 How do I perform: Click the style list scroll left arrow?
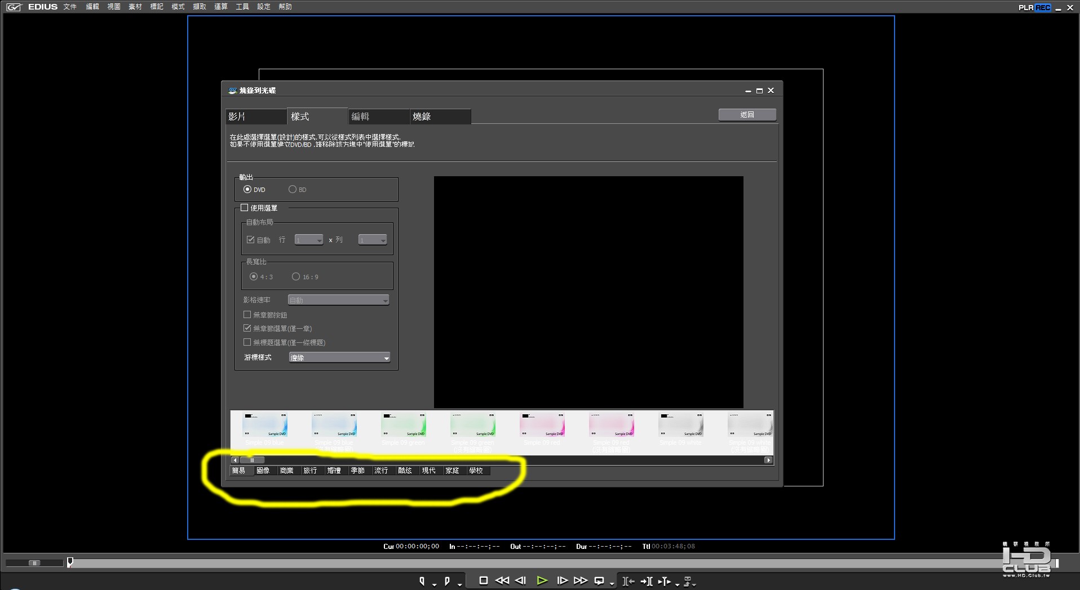[x=235, y=461]
